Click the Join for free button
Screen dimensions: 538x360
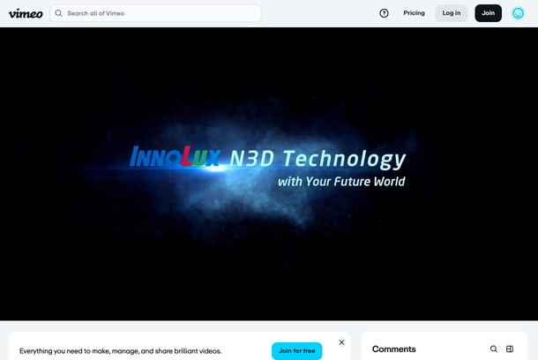[x=297, y=350]
